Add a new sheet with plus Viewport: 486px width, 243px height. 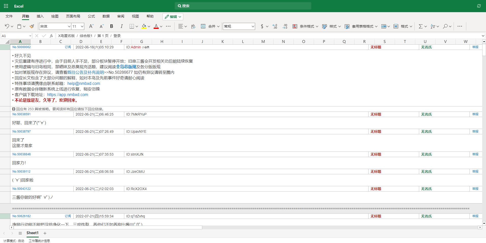[45, 233]
